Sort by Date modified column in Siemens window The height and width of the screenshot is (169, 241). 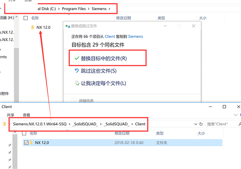(x=123, y=18)
